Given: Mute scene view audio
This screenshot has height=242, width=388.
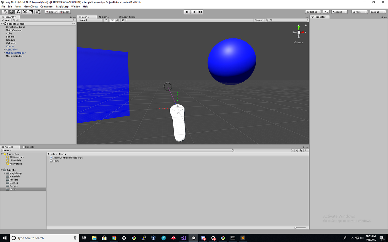Looking at the screenshot, I should pos(117,20).
